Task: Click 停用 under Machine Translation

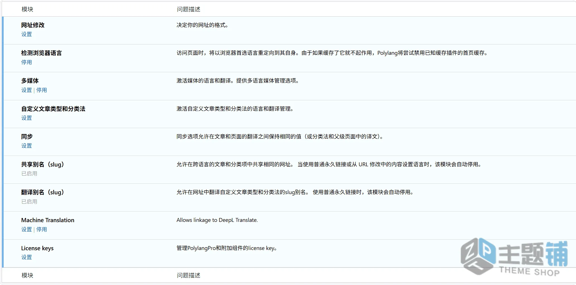Action: [x=41, y=229]
